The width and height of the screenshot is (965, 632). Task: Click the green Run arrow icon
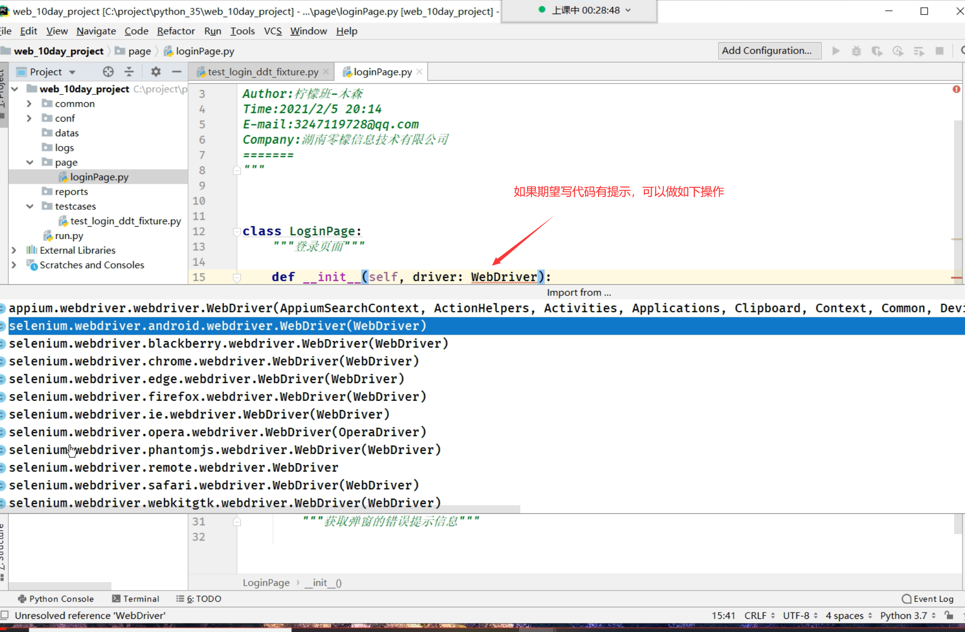pyautogui.click(x=836, y=51)
